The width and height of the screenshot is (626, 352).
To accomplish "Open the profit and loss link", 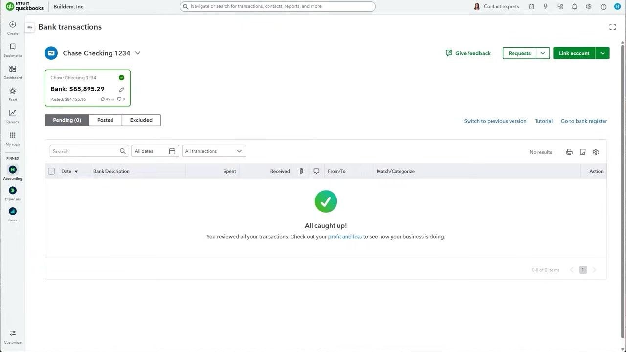I will [x=345, y=237].
